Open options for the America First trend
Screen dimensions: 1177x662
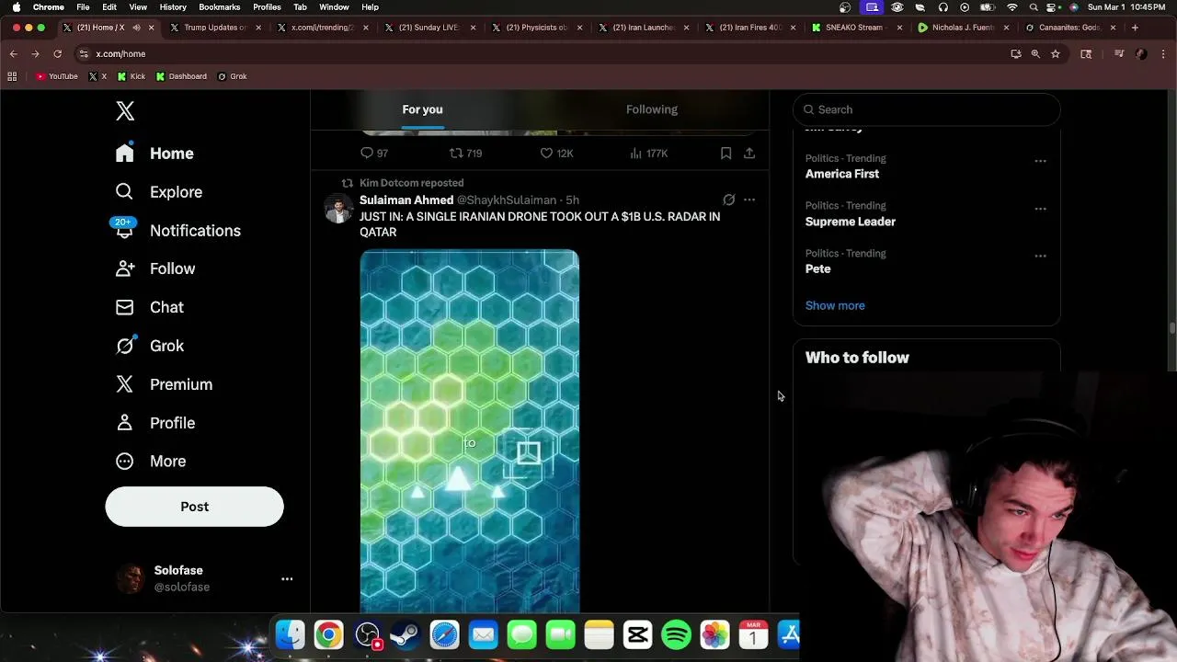[1040, 161]
